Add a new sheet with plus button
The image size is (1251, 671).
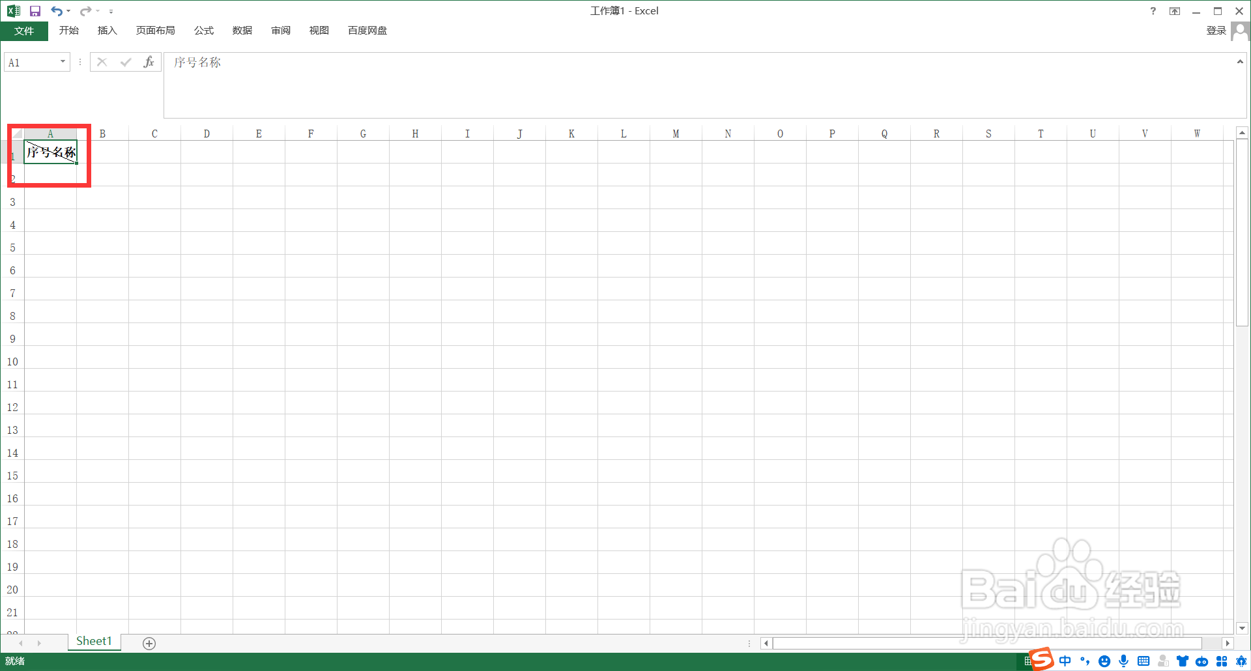[149, 644]
